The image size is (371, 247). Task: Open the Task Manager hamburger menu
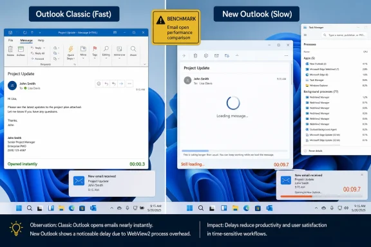[305, 35]
